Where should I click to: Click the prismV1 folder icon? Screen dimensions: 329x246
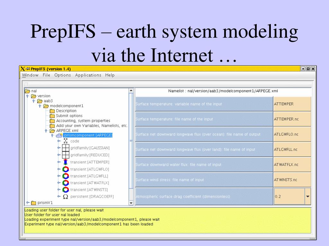[33, 203]
